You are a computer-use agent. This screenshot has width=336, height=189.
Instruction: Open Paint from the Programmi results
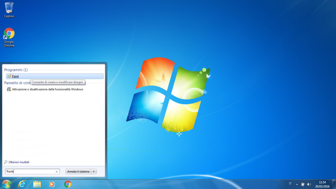click(x=55, y=76)
